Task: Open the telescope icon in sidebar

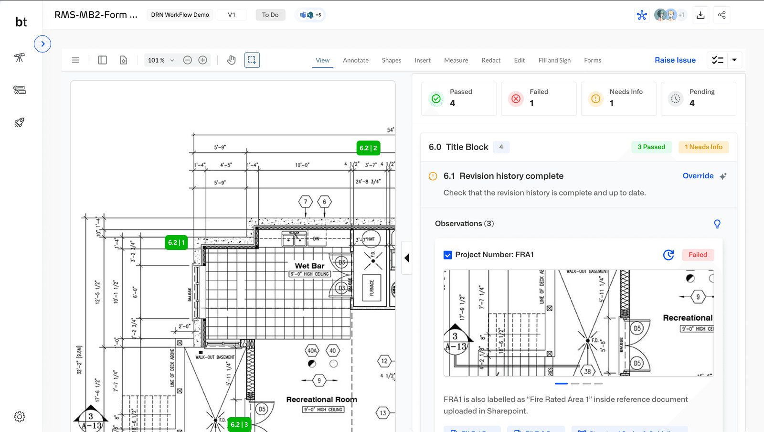Action: (20, 57)
